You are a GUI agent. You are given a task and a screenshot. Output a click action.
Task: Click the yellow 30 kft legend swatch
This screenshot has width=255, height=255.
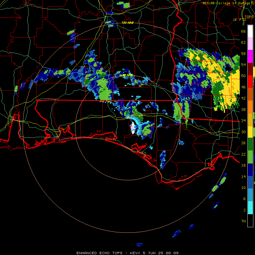point(250,132)
